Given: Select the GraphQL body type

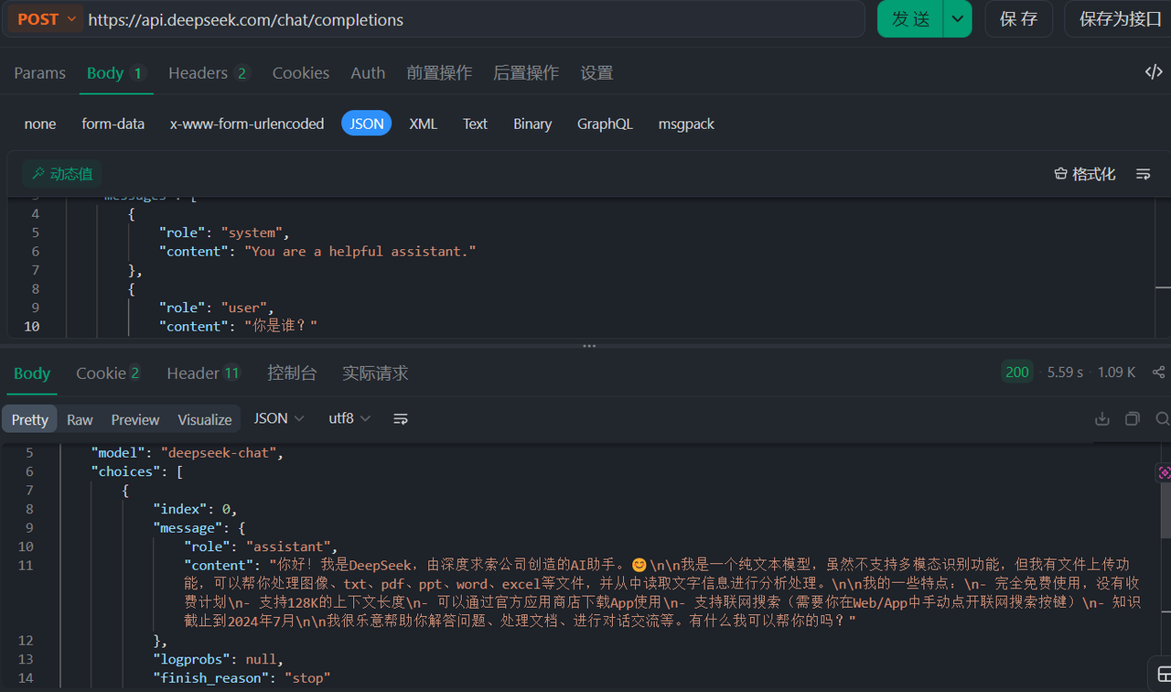Looking at the screenshot, I should pyautogui.click(x=605, y=124).
